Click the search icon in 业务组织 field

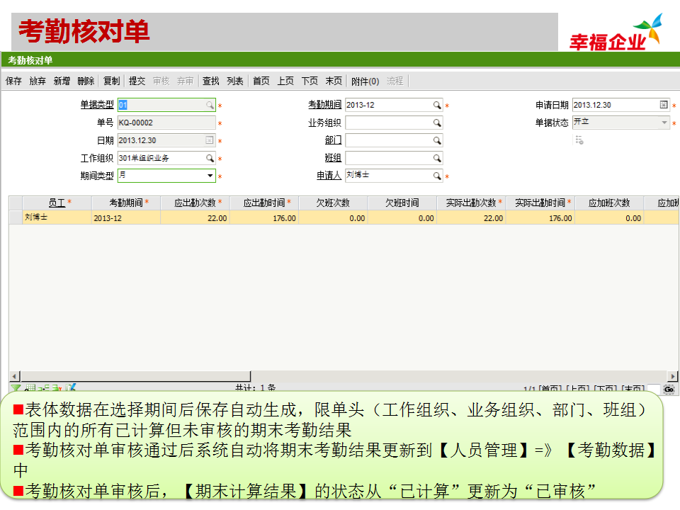pyautogui.click(x=437, y=123)
